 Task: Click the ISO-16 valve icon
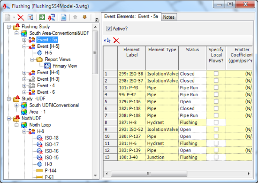[40, 151]
